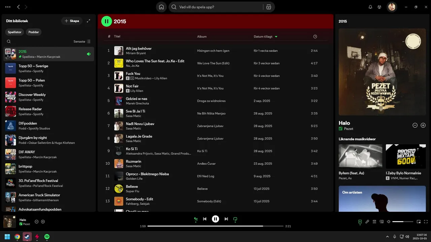This screenshot has width=431, height=242.
Task: Toggle repeat mode
Action: 235,219
